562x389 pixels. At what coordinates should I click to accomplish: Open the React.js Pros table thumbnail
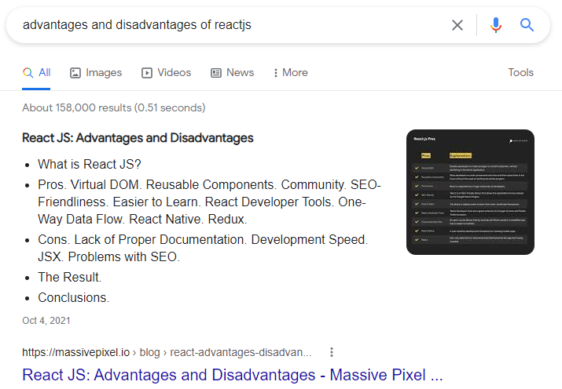(470, 192)
